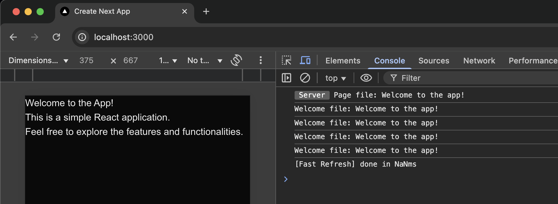Click the localhost:3000 address field
This screenshot has height=204, width=558.
[x=124, y=37]
